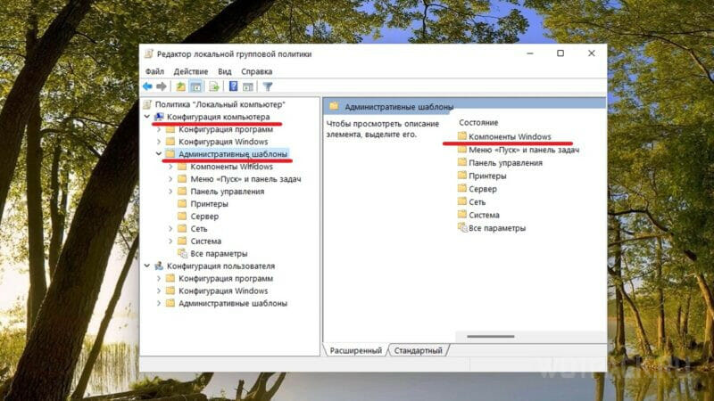
Task: Switch to the Стандартный tab
Action: tap(418, 350)
